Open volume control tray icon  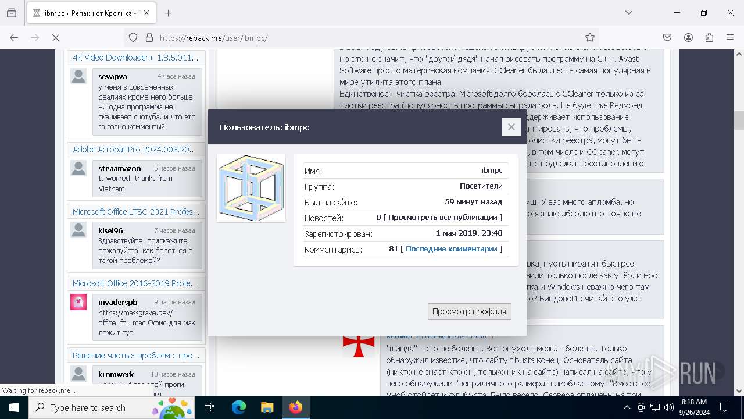click(669, 407)
